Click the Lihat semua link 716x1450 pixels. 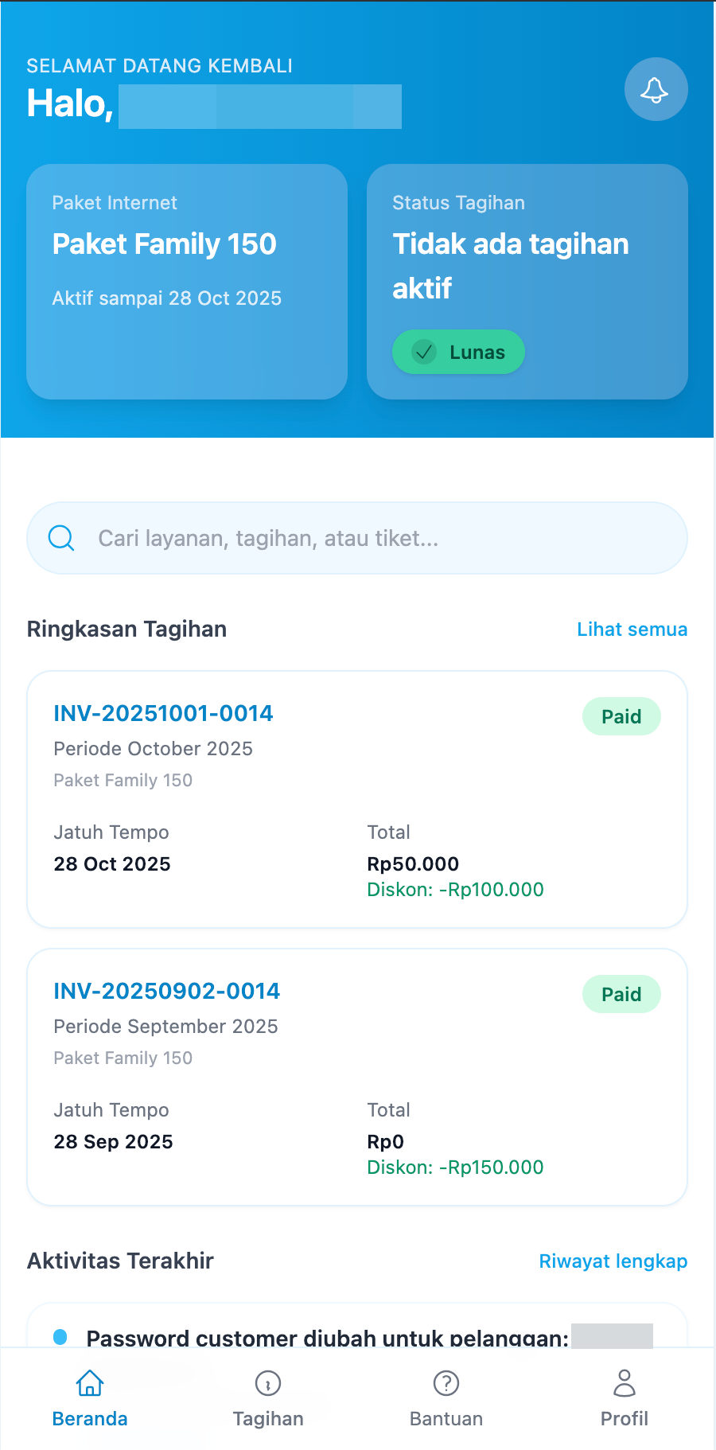(x=632, y=629)
